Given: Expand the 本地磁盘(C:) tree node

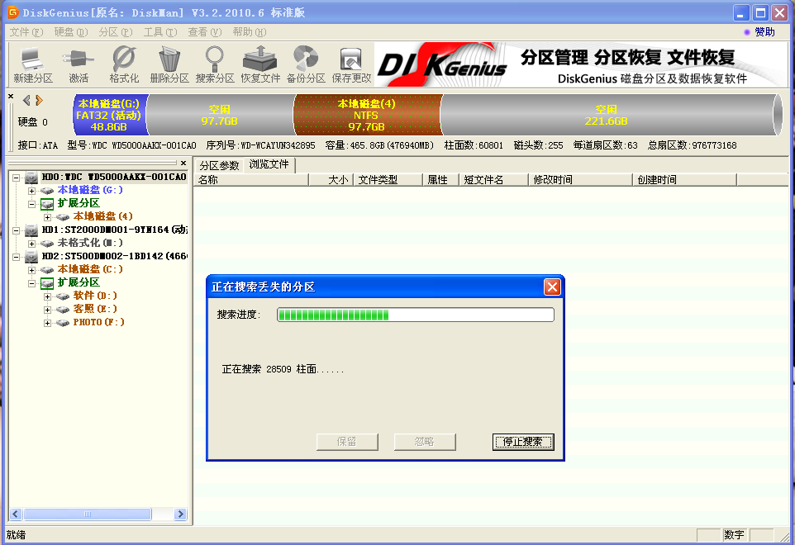Looking at the screenshot, I should click(x=31, y=270).
